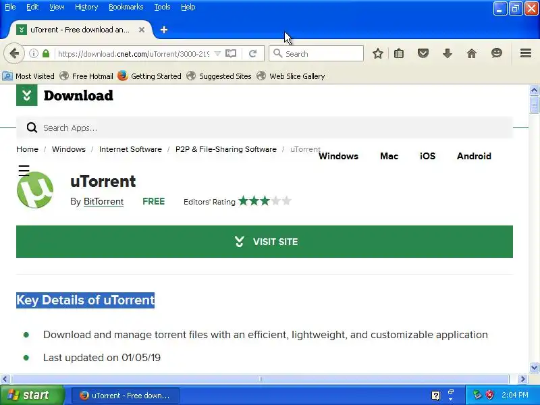Open Firefox hamburger menu

point(526,53)
